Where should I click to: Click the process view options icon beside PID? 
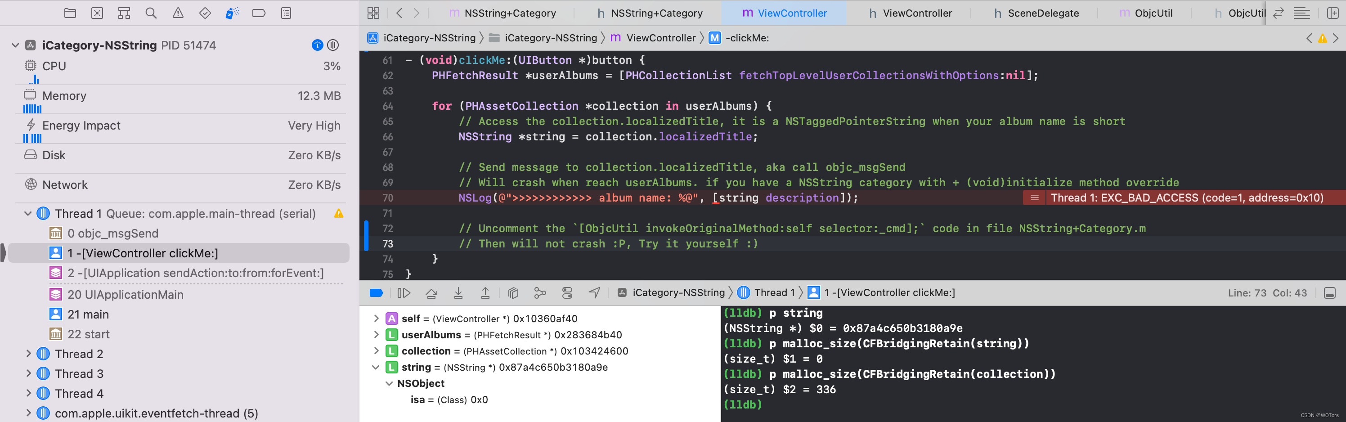click(333, 45)
